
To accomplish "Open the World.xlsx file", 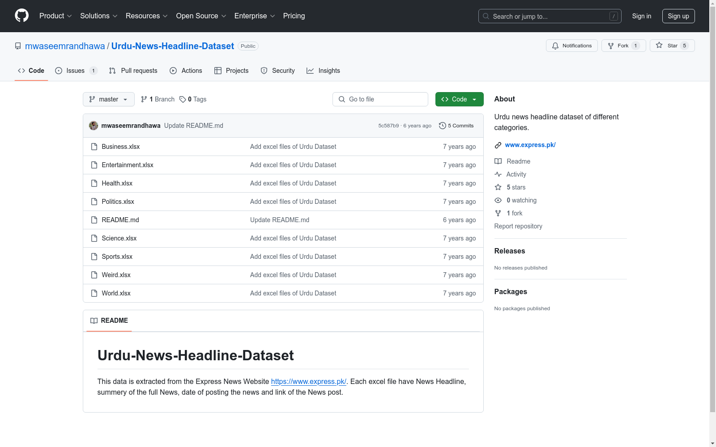I will coord(116,293).
